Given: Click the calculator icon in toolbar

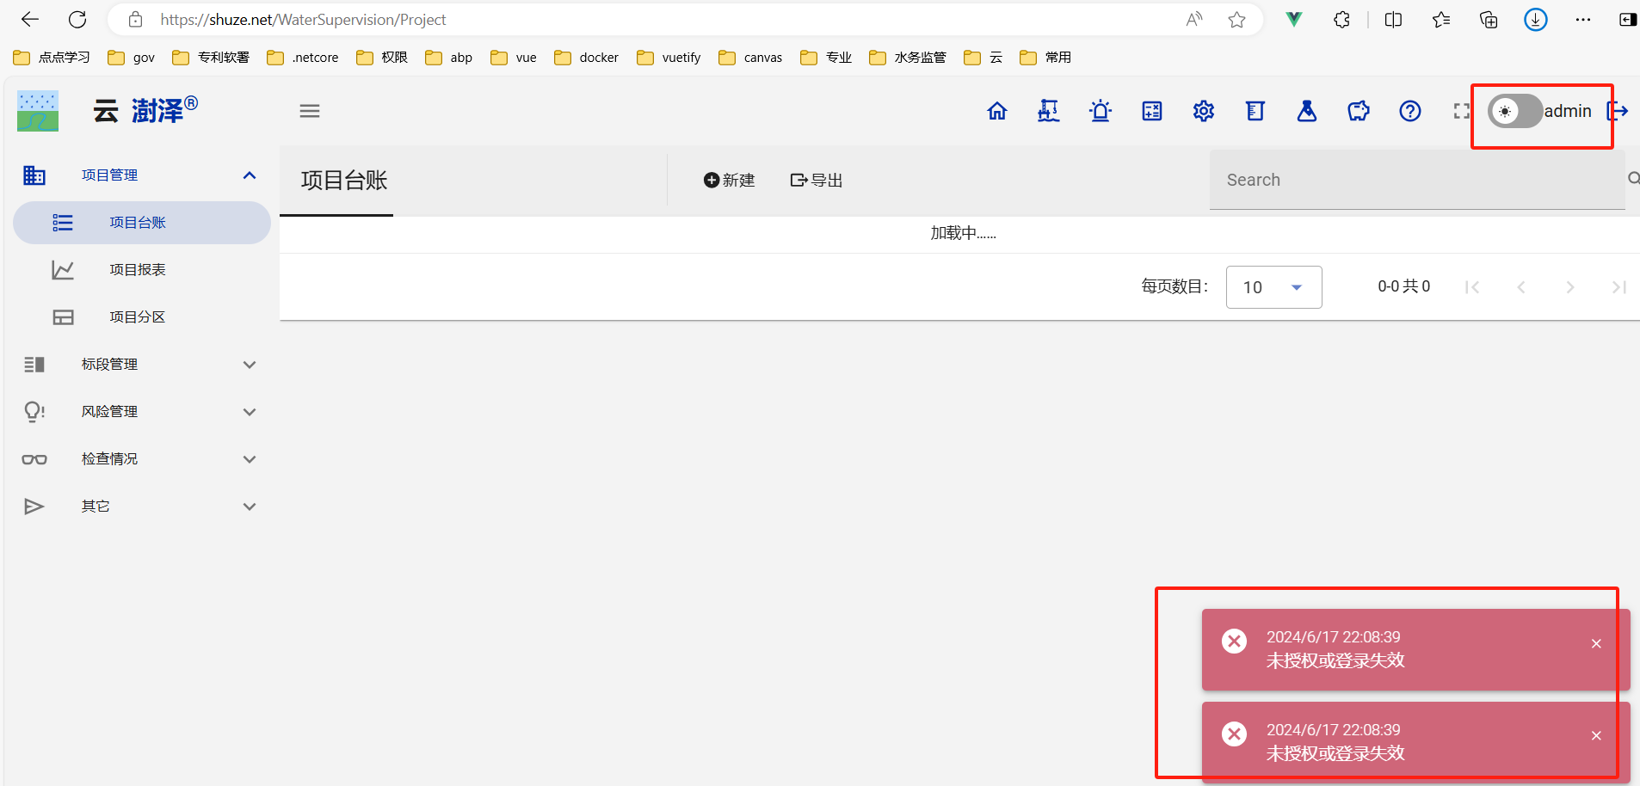Looking at the screenshot, I should (1151, 111).
